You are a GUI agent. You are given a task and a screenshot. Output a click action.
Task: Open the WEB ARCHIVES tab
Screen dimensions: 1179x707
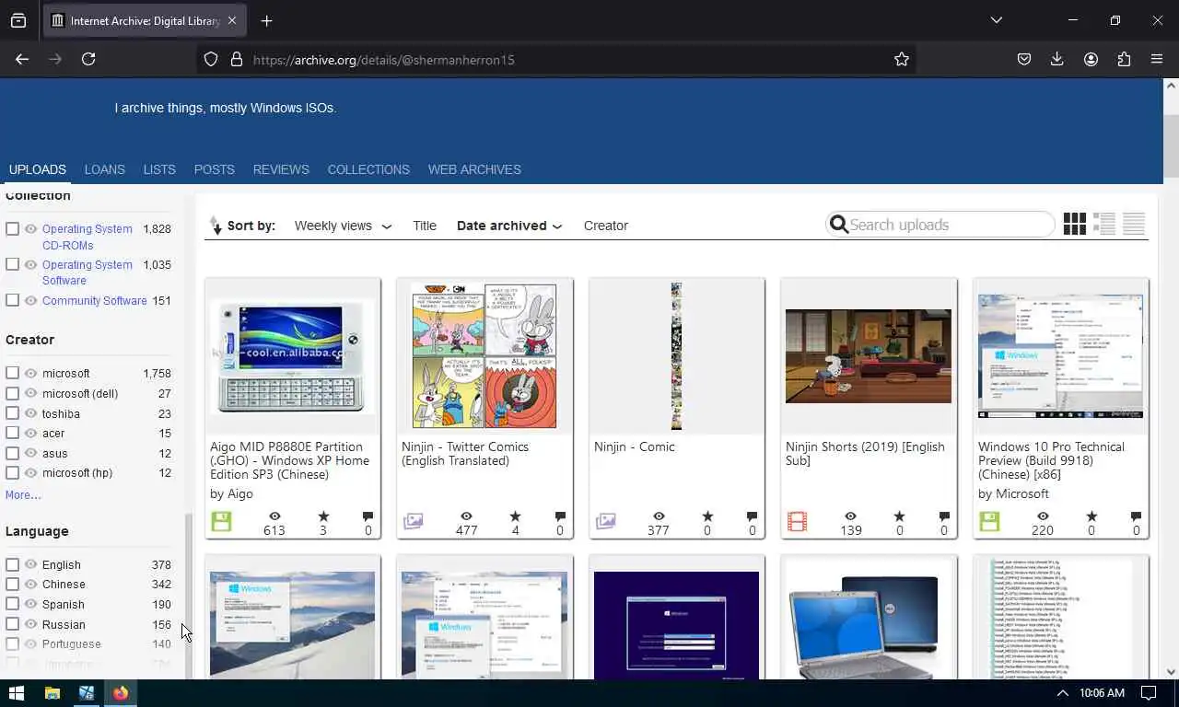tap(474, 169)
